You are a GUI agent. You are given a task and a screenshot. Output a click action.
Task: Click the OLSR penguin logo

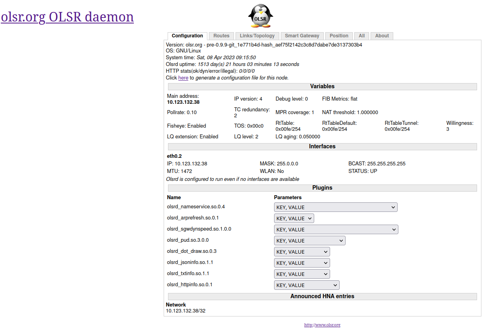tap(261, 16)
